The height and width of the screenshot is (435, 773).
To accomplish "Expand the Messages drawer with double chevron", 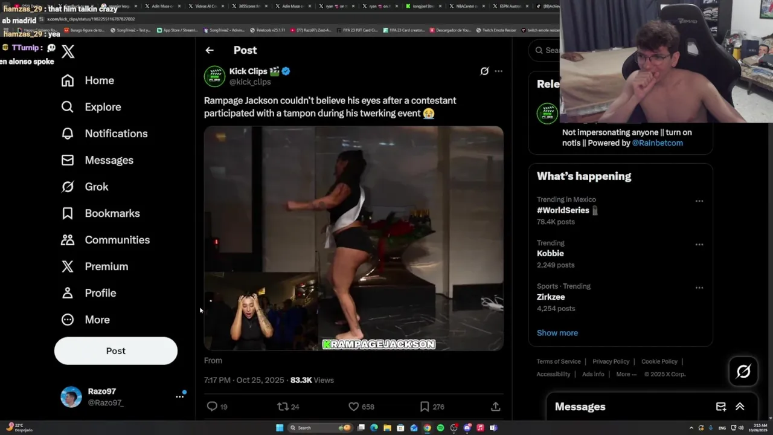I will [740, 407].
